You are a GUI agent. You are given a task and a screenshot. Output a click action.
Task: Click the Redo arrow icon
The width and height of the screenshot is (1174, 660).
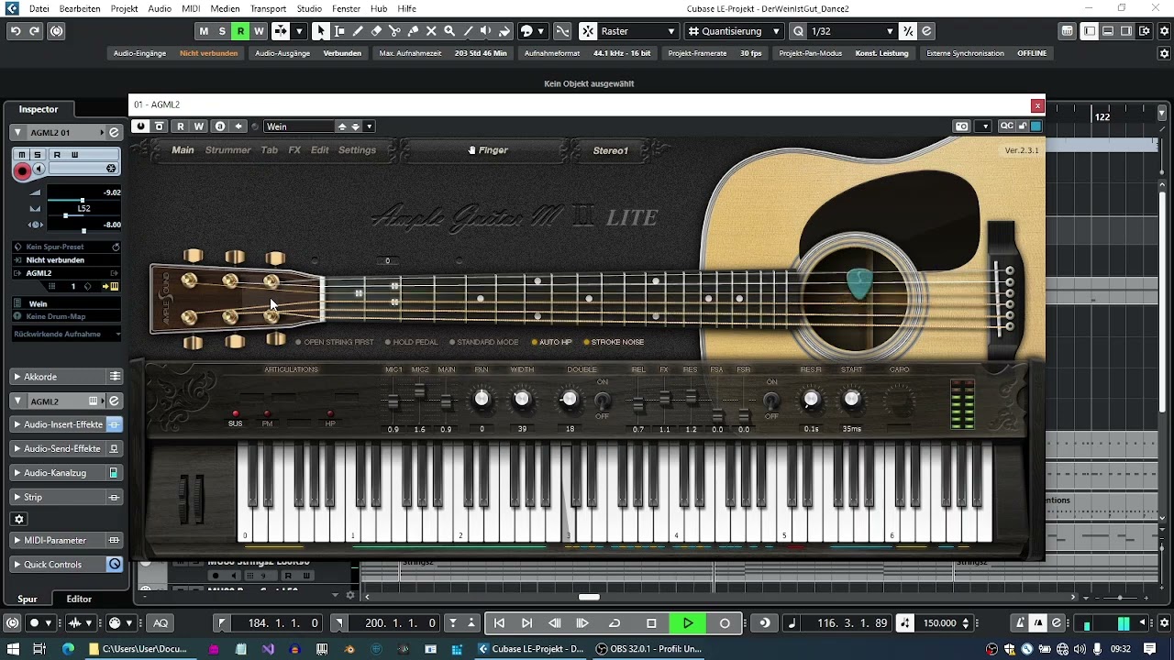[x=35, y=31]
